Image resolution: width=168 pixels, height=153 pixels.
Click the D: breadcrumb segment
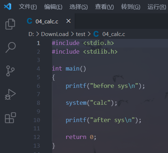click(31, 34)
